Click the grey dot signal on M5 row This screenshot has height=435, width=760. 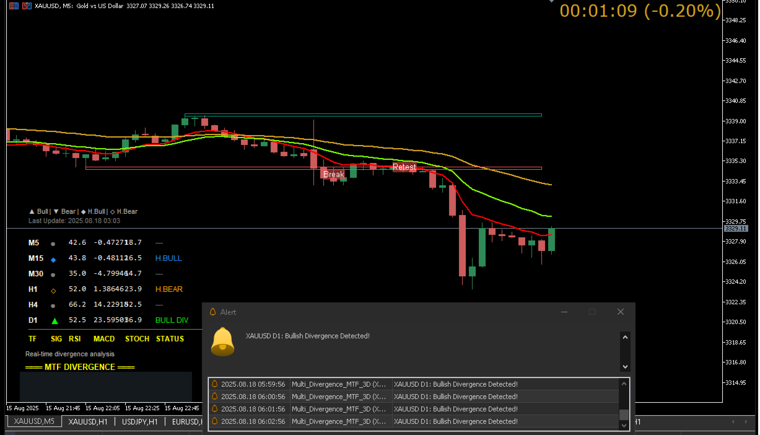click(53, 244)
